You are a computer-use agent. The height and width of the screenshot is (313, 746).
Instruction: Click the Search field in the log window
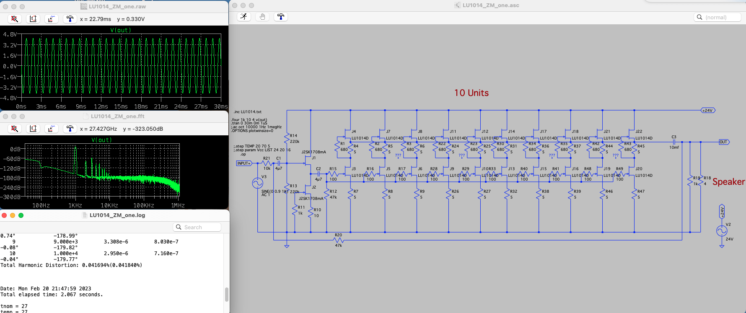point(197,227)
